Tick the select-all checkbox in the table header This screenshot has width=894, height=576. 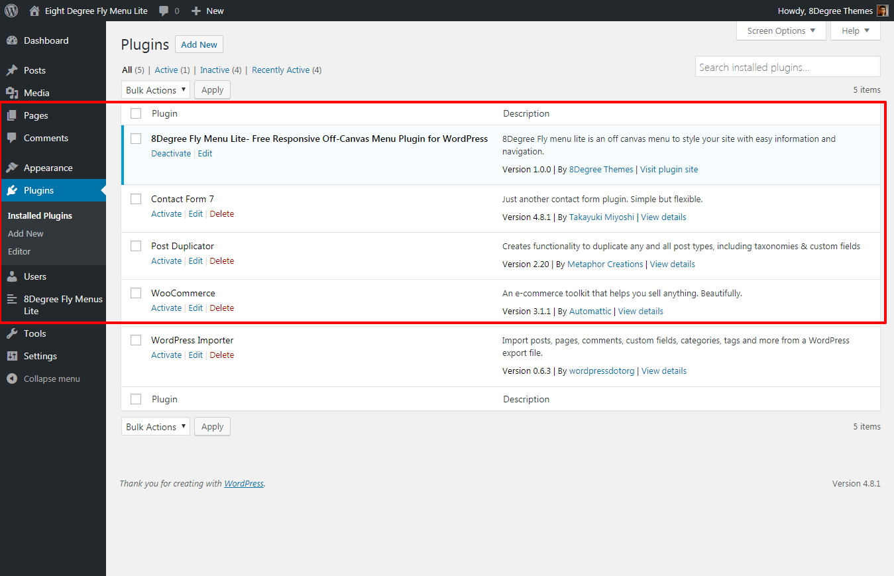(x=136, y=113)
